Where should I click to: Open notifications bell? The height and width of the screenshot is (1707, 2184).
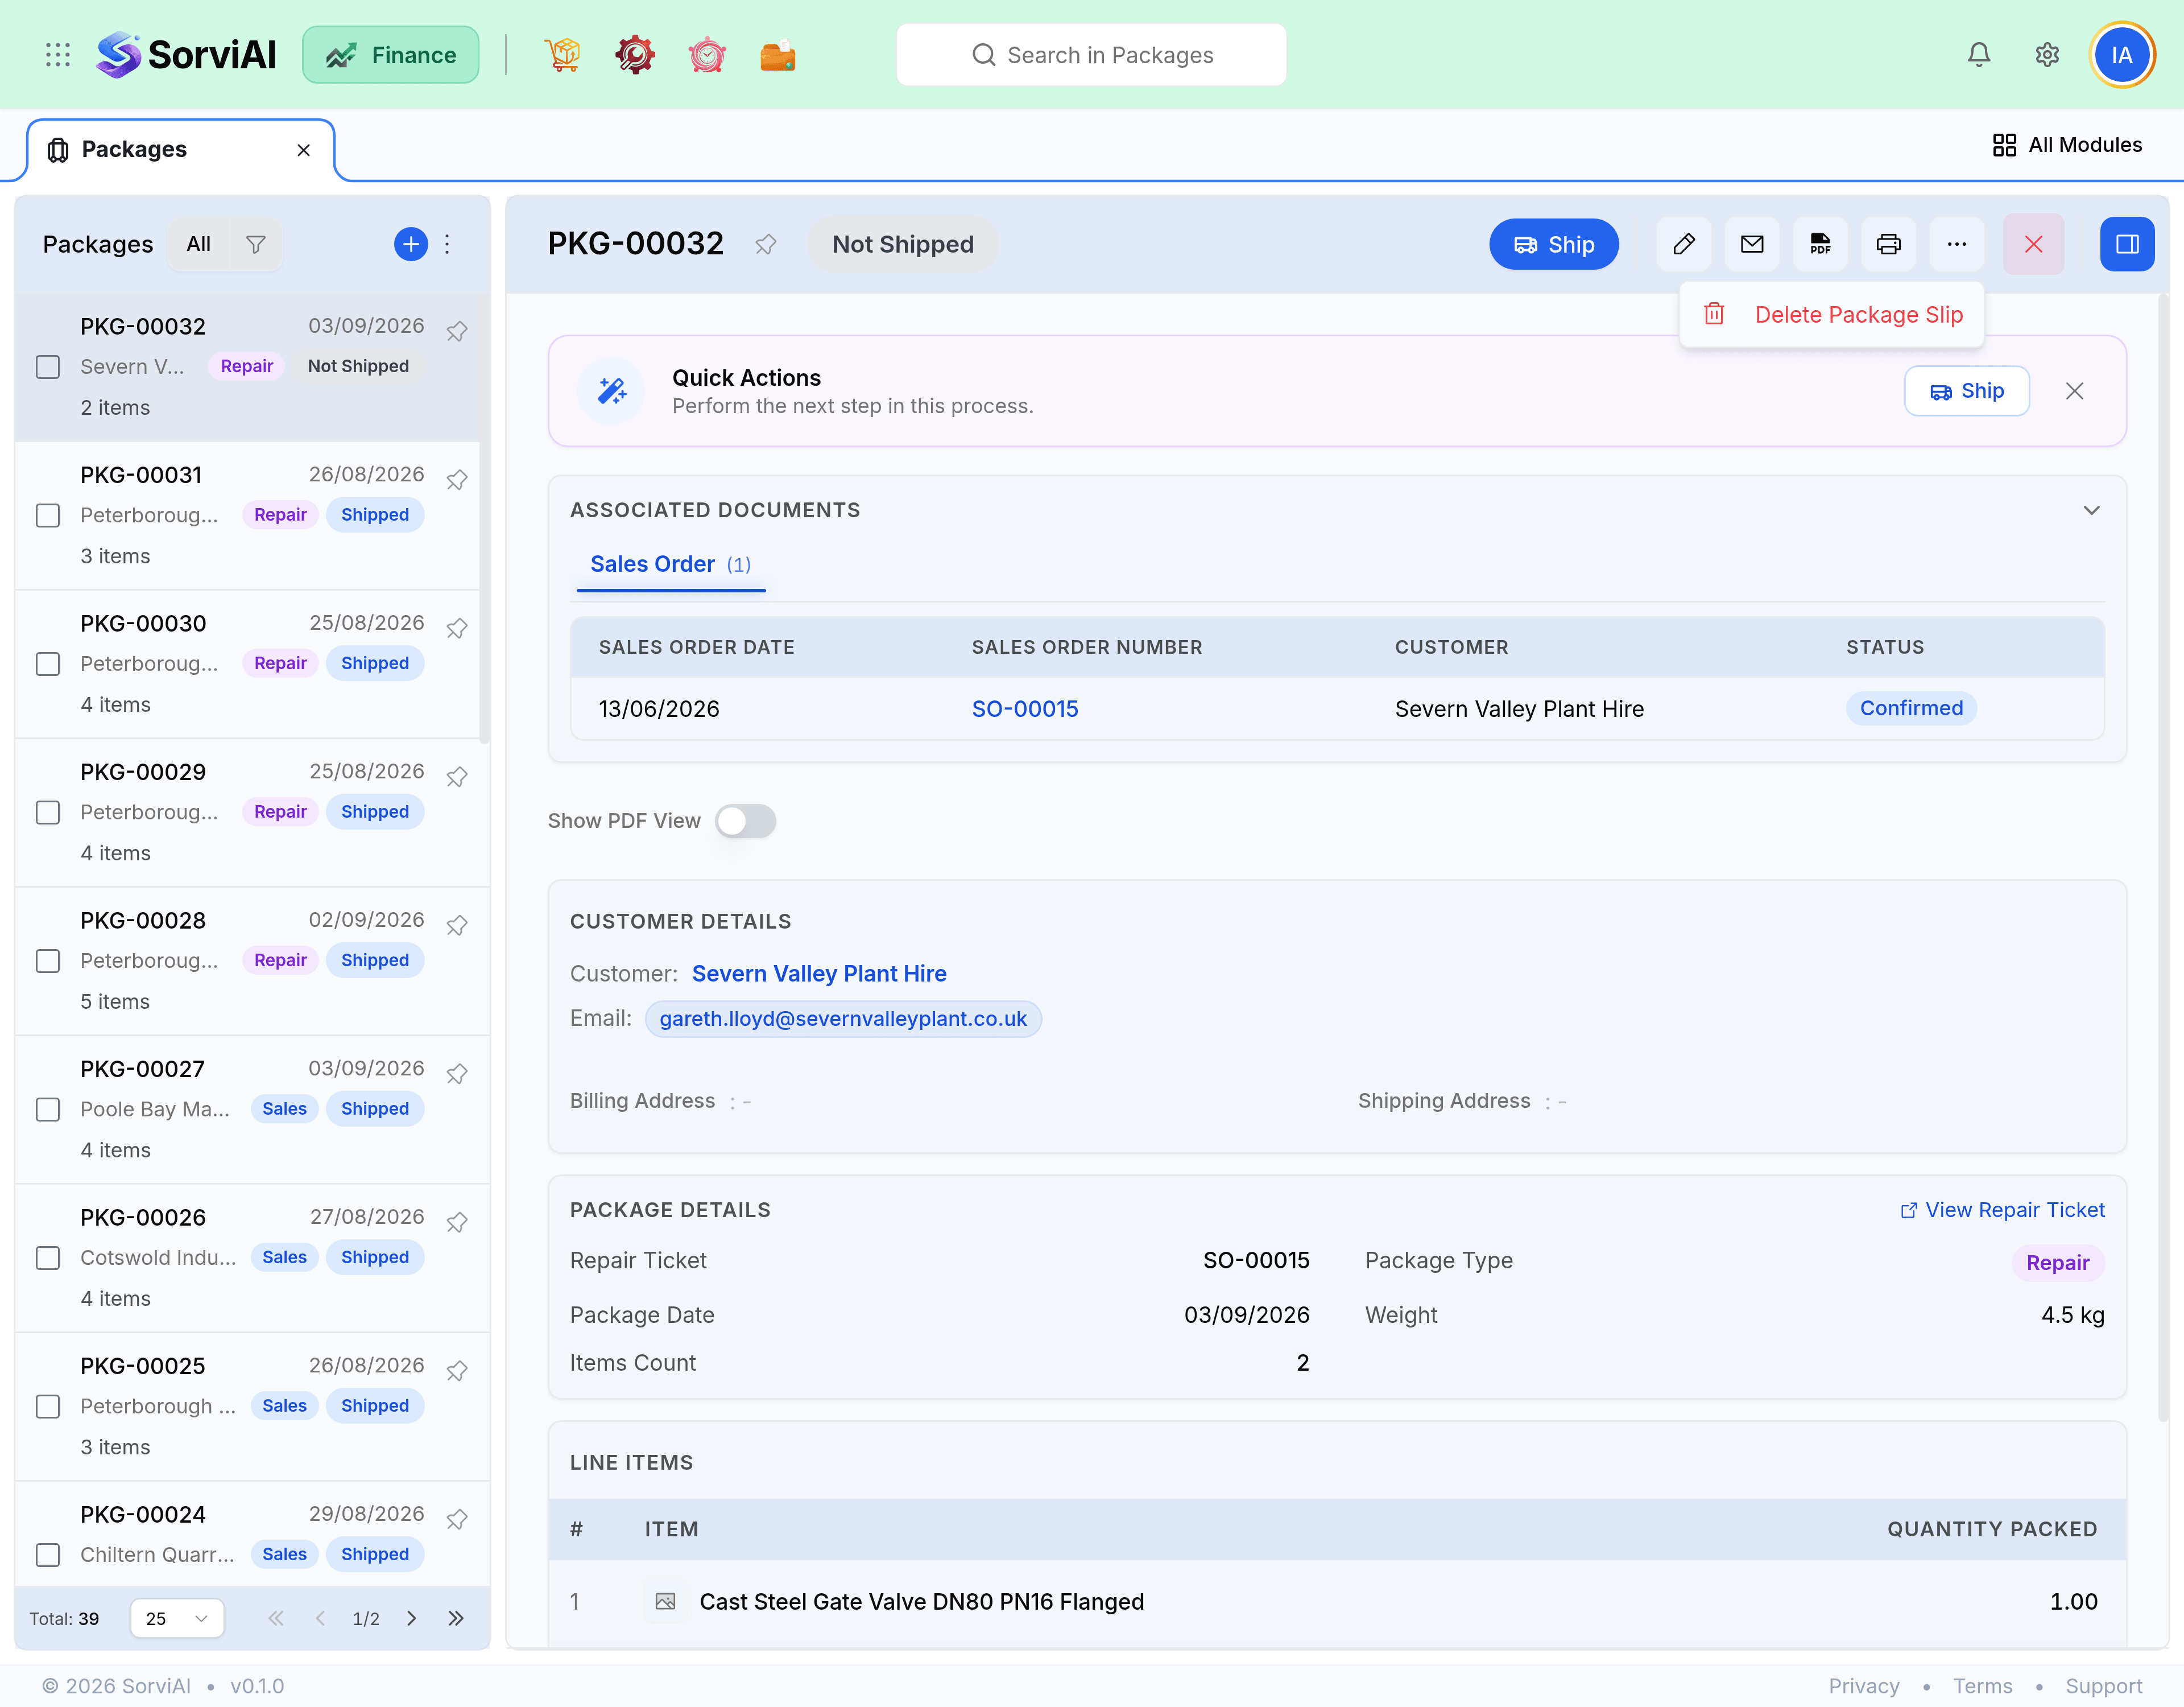1979,55
